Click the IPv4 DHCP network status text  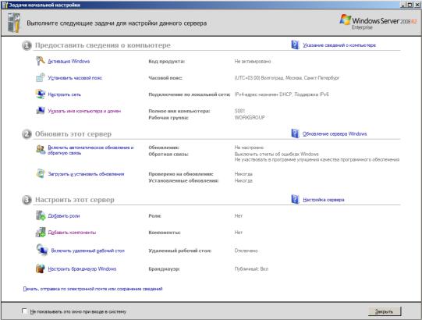pos(282,94)
